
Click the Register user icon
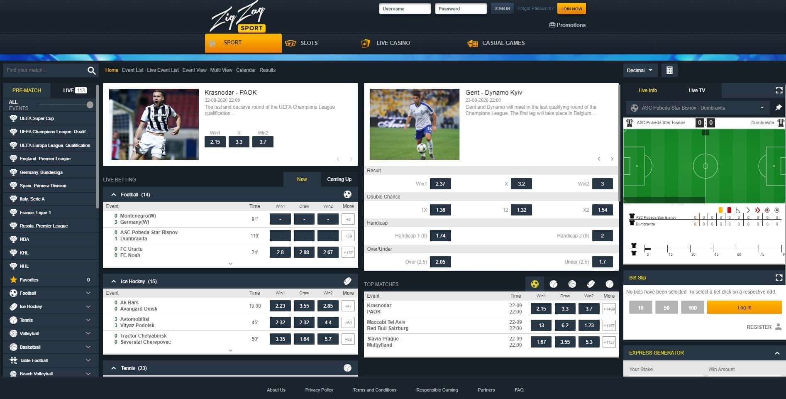[x=779, y=327]
